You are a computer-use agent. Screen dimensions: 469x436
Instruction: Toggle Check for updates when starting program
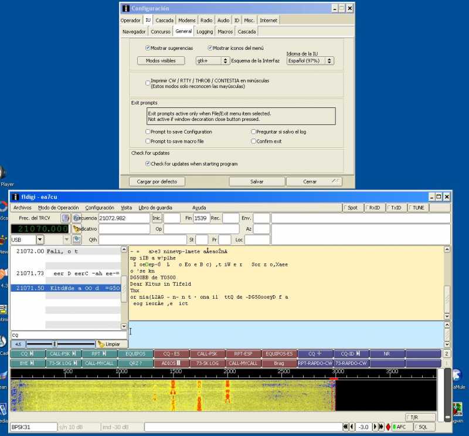(x=148, y=164)
